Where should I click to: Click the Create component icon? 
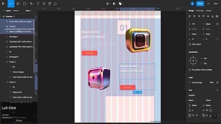tap(107, 4)
